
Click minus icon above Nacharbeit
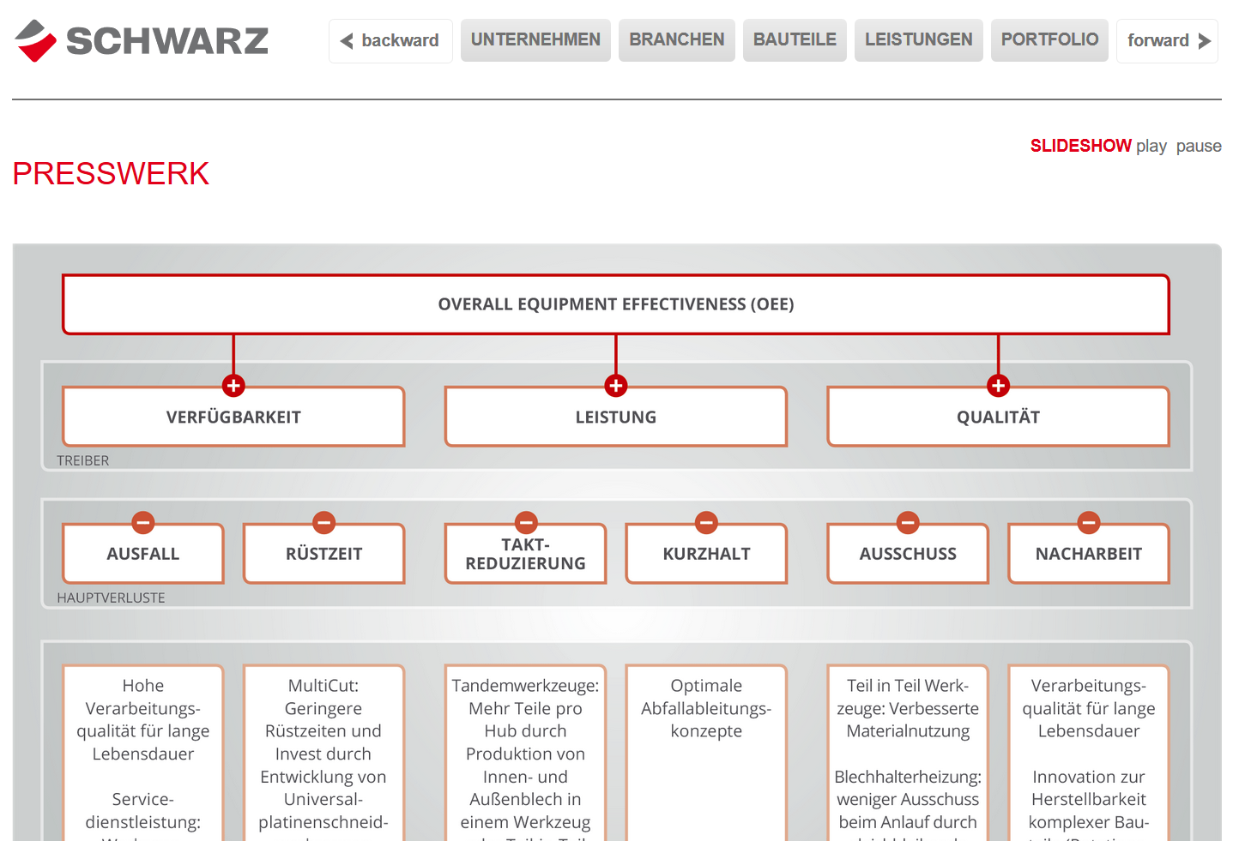click(1089, 522)
